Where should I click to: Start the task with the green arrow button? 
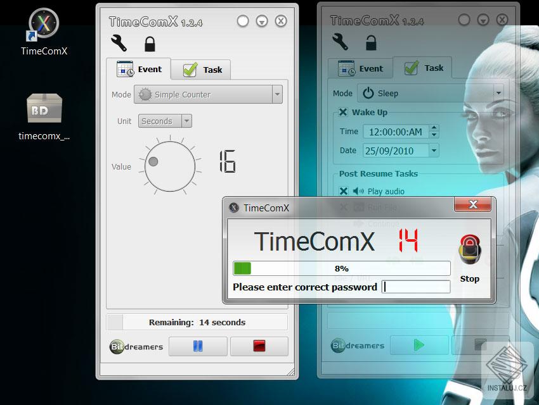[x=419, y=345]
